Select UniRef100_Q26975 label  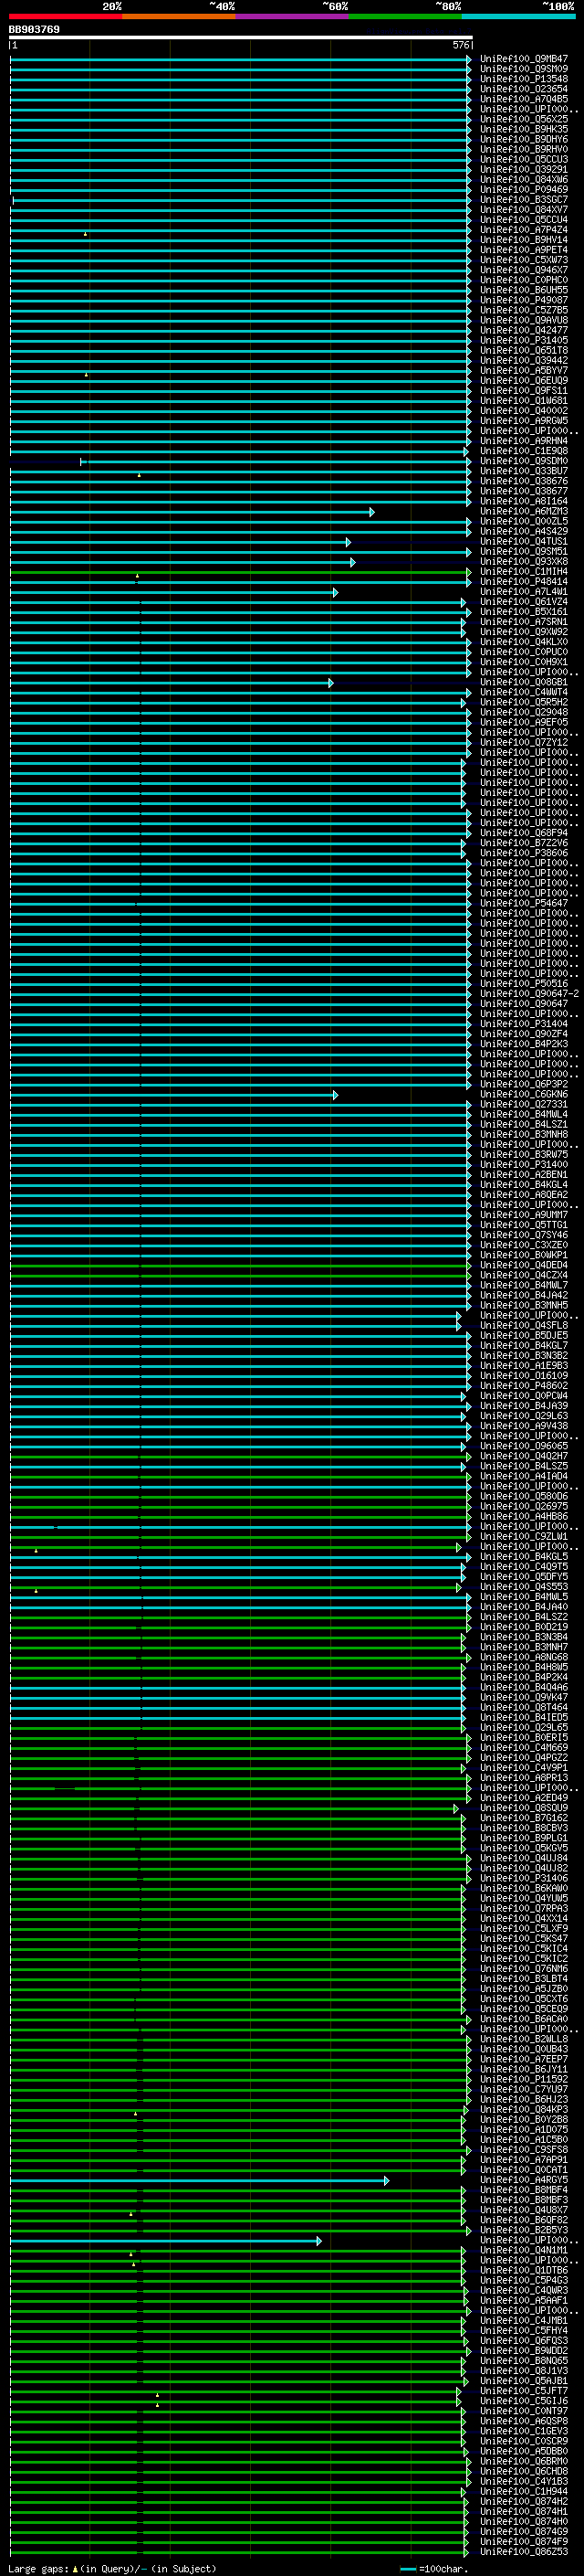524,1506
